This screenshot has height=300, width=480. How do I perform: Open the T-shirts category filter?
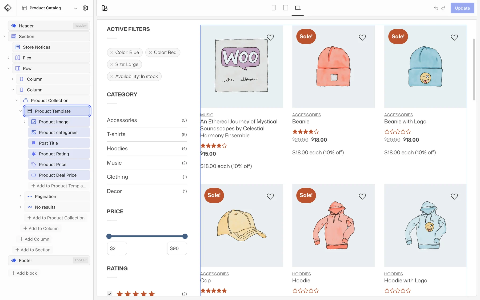[116, 134]
